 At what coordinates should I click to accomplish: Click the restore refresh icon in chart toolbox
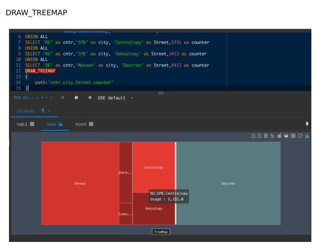[x=300, y=136]
